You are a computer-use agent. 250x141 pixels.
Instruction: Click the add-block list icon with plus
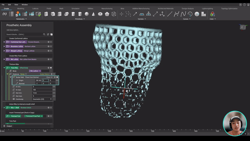tap(25, 14)
